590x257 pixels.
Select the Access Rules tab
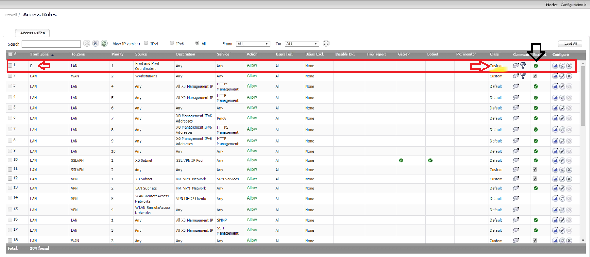32,33
